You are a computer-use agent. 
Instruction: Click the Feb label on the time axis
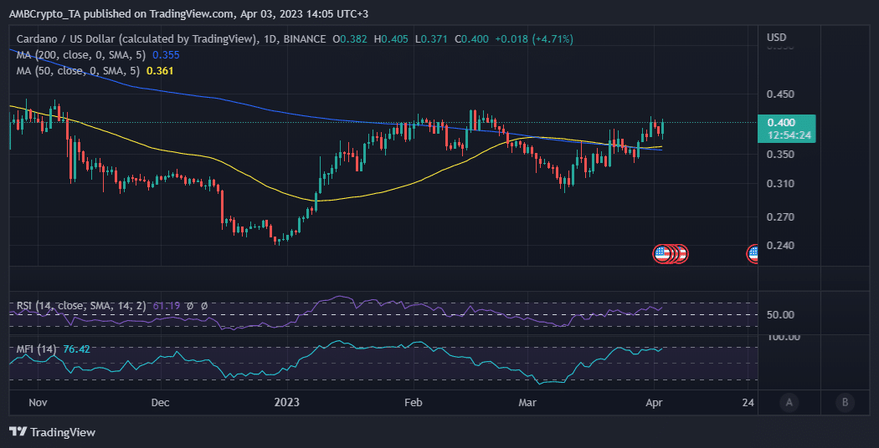(414, 403)
